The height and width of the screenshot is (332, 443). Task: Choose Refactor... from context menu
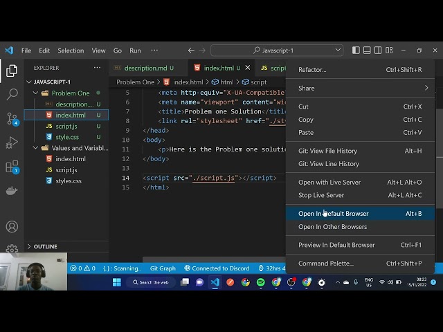click(x=360, y=70)
